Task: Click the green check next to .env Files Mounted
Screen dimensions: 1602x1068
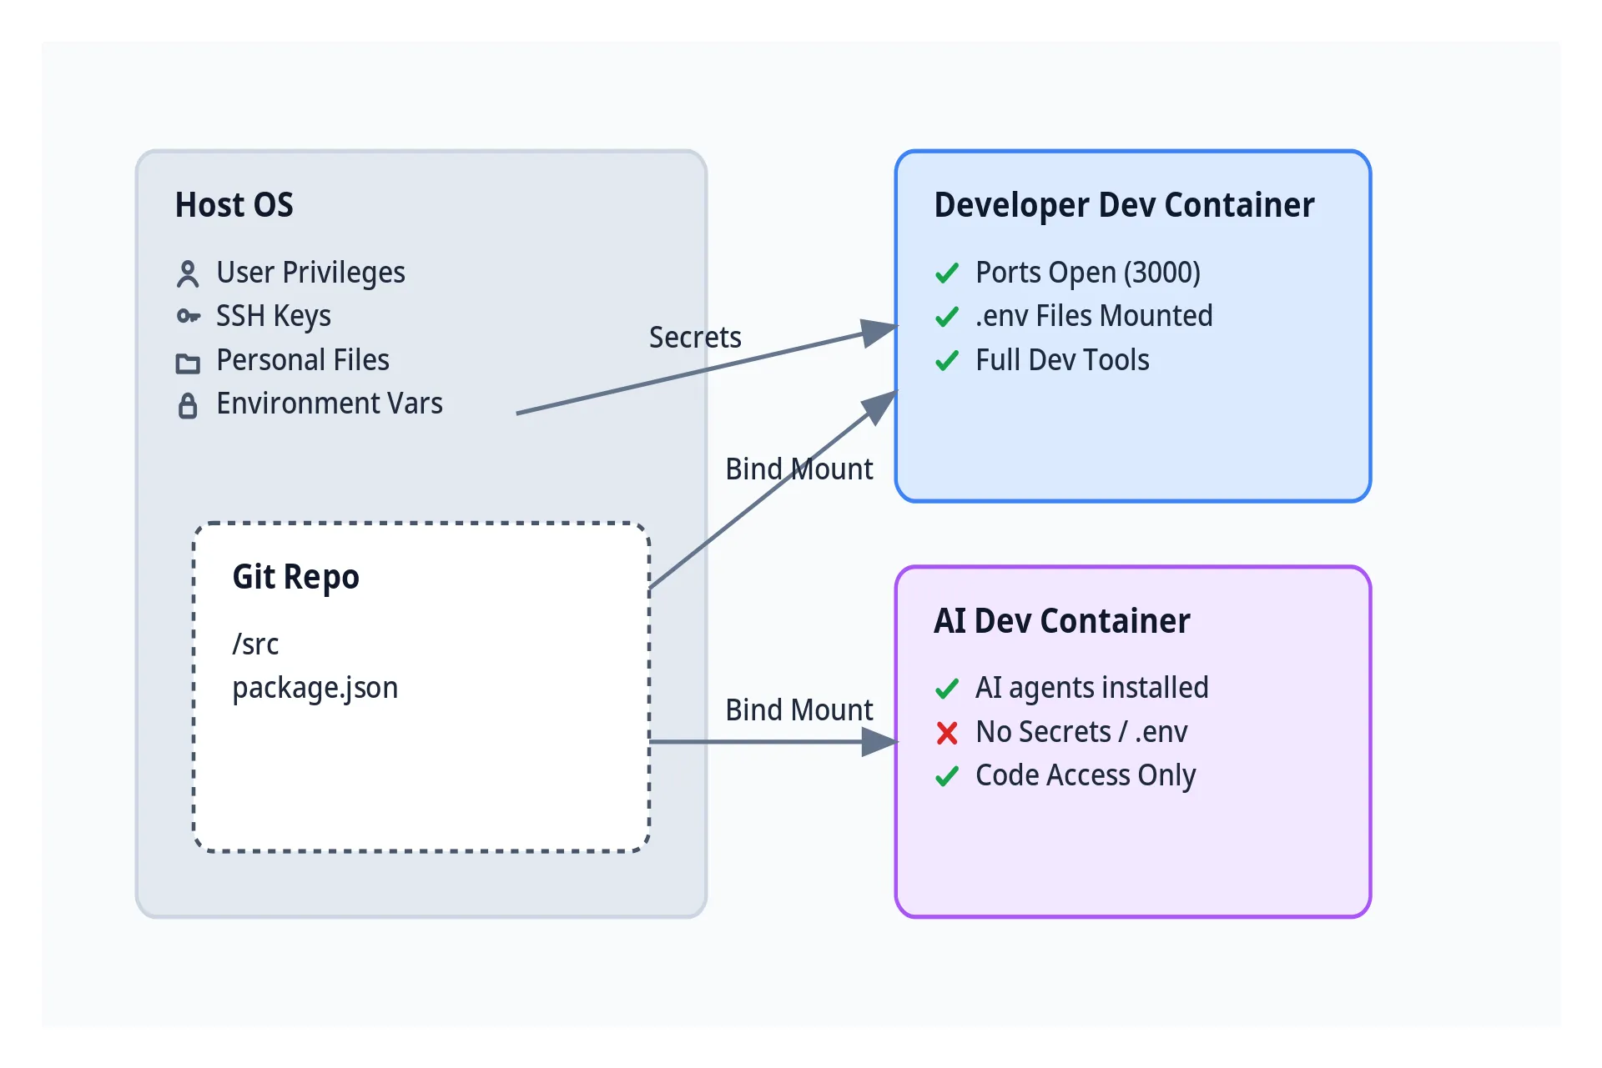Action: pyautogui.click(x=947, y=317)
